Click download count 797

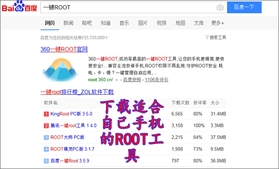click(x=175, y=161)
